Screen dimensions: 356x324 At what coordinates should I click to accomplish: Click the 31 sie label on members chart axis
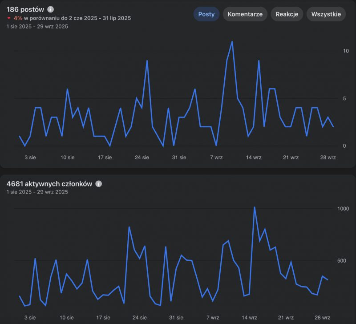click(177, 318)
